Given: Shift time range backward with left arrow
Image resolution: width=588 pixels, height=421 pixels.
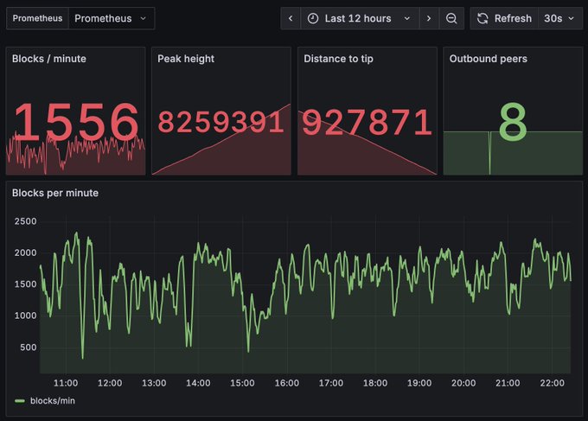Looking at the screenshot, I should [x=291, y=18].
